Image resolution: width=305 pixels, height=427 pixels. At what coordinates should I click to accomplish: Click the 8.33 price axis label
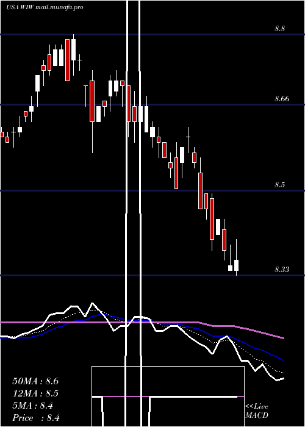click(282, 270)
